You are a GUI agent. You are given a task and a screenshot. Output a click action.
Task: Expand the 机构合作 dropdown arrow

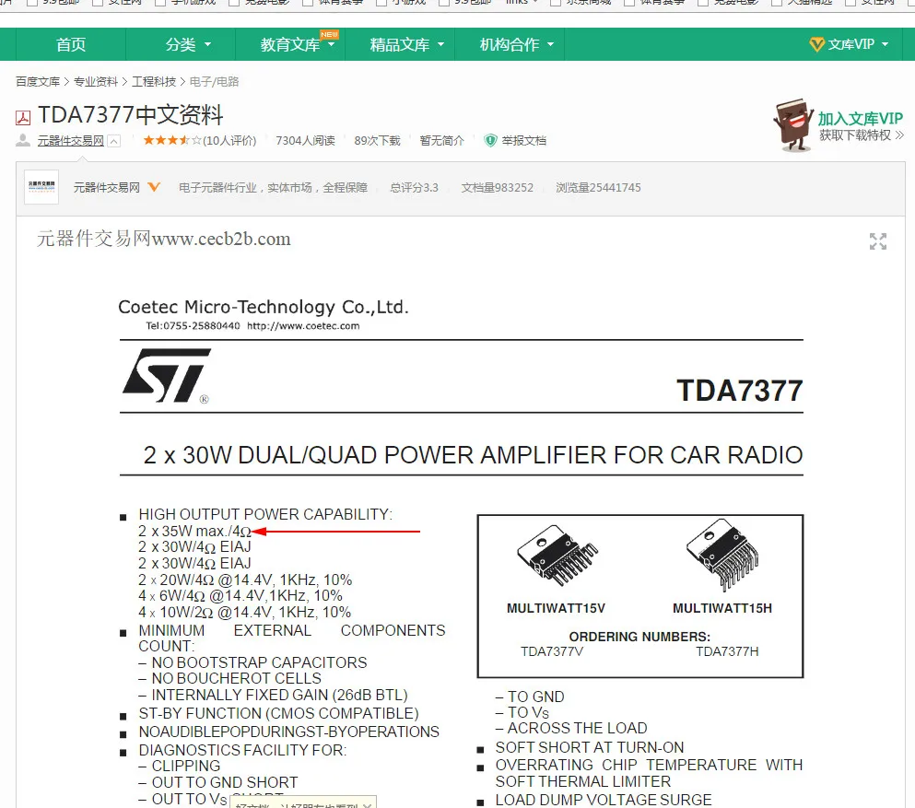point(550,44)
